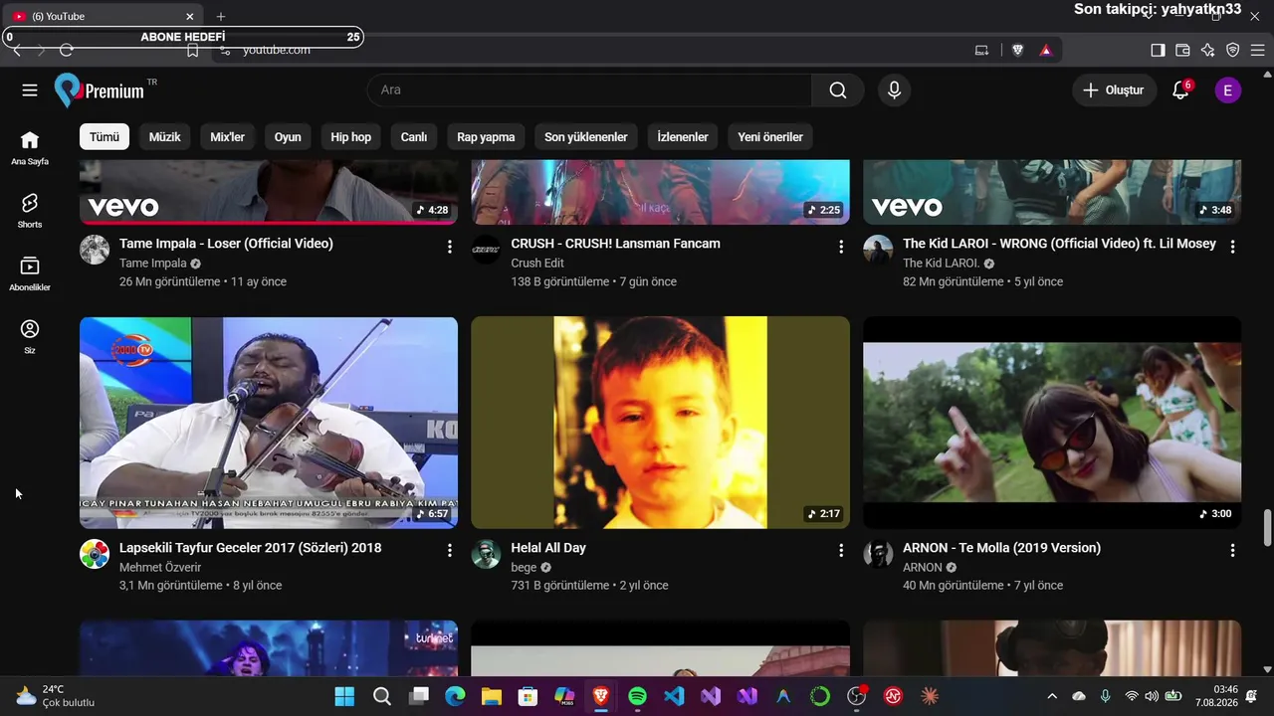Screen dimensions: 1274x716
Task: Open options for CRUSH Lansman Fancam video
Action: coord(841,247)
